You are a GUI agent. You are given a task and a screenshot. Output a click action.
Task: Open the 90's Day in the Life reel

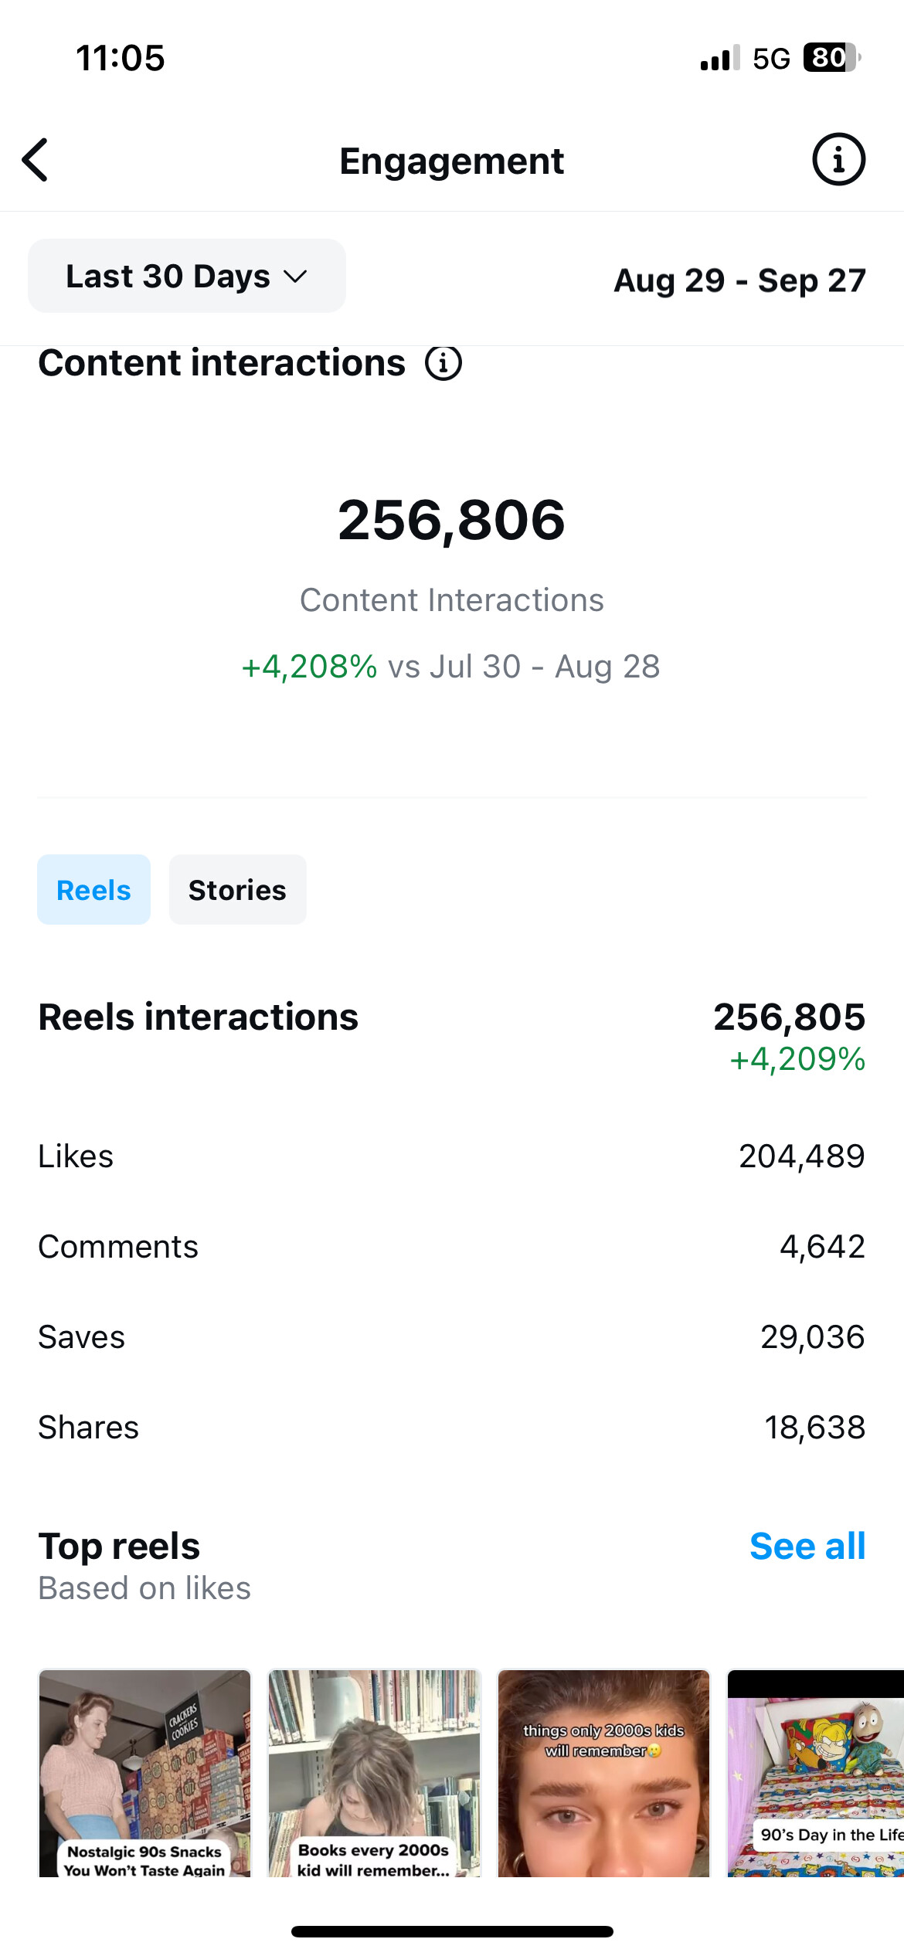(815, 1773)
